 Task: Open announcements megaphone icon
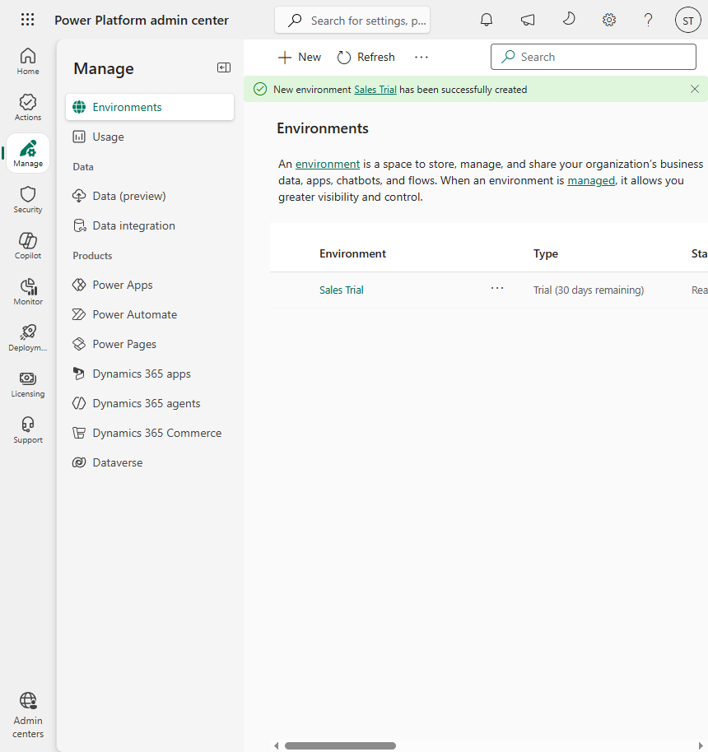point(528,20)
